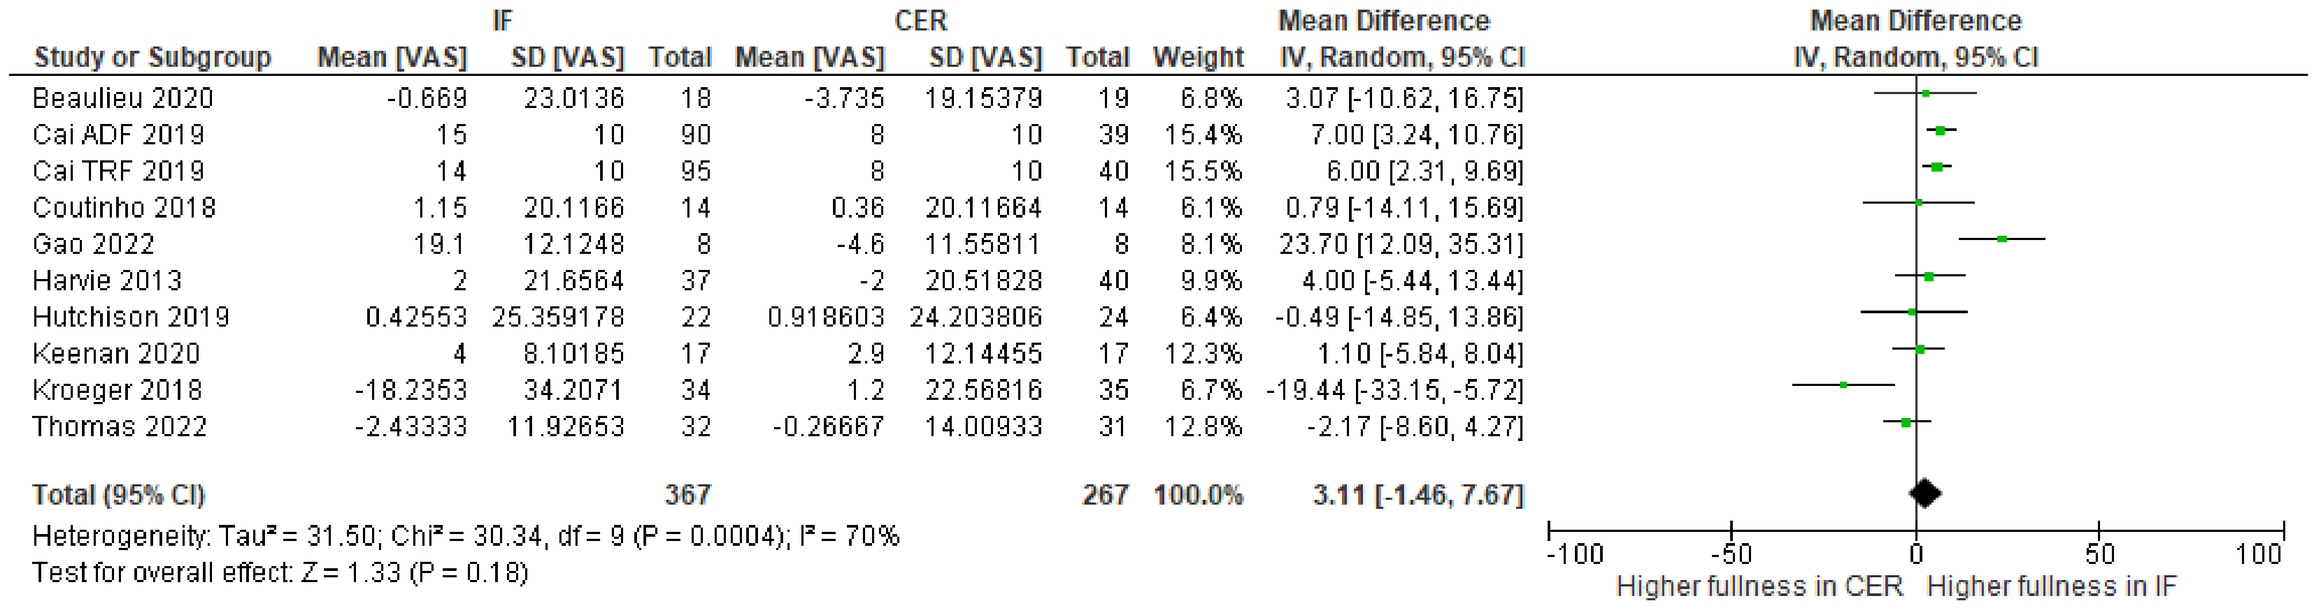
Task: Click the Kroeger 2018 green plot marker
Action: tap(1844, 384)
